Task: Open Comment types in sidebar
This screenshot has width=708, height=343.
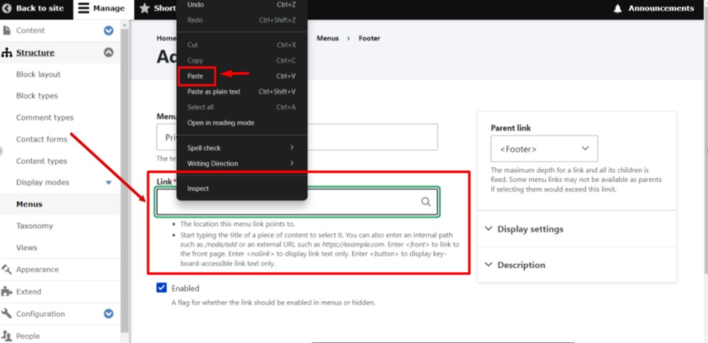Action: (45, 118)
